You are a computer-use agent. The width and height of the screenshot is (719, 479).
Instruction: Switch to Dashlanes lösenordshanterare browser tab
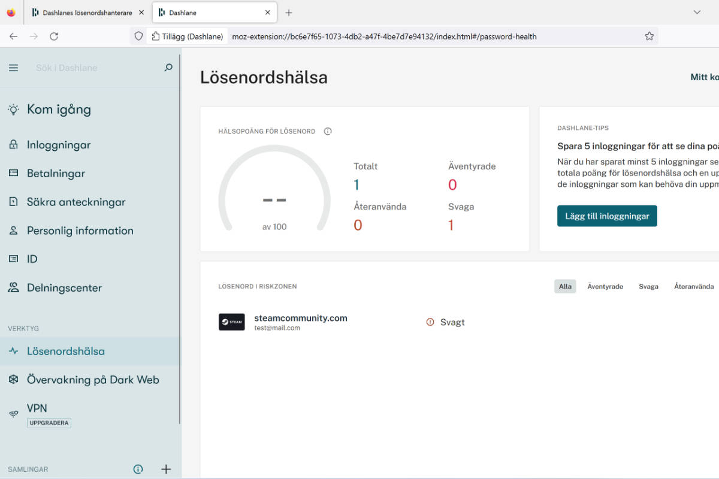click(x=87, y=13)
